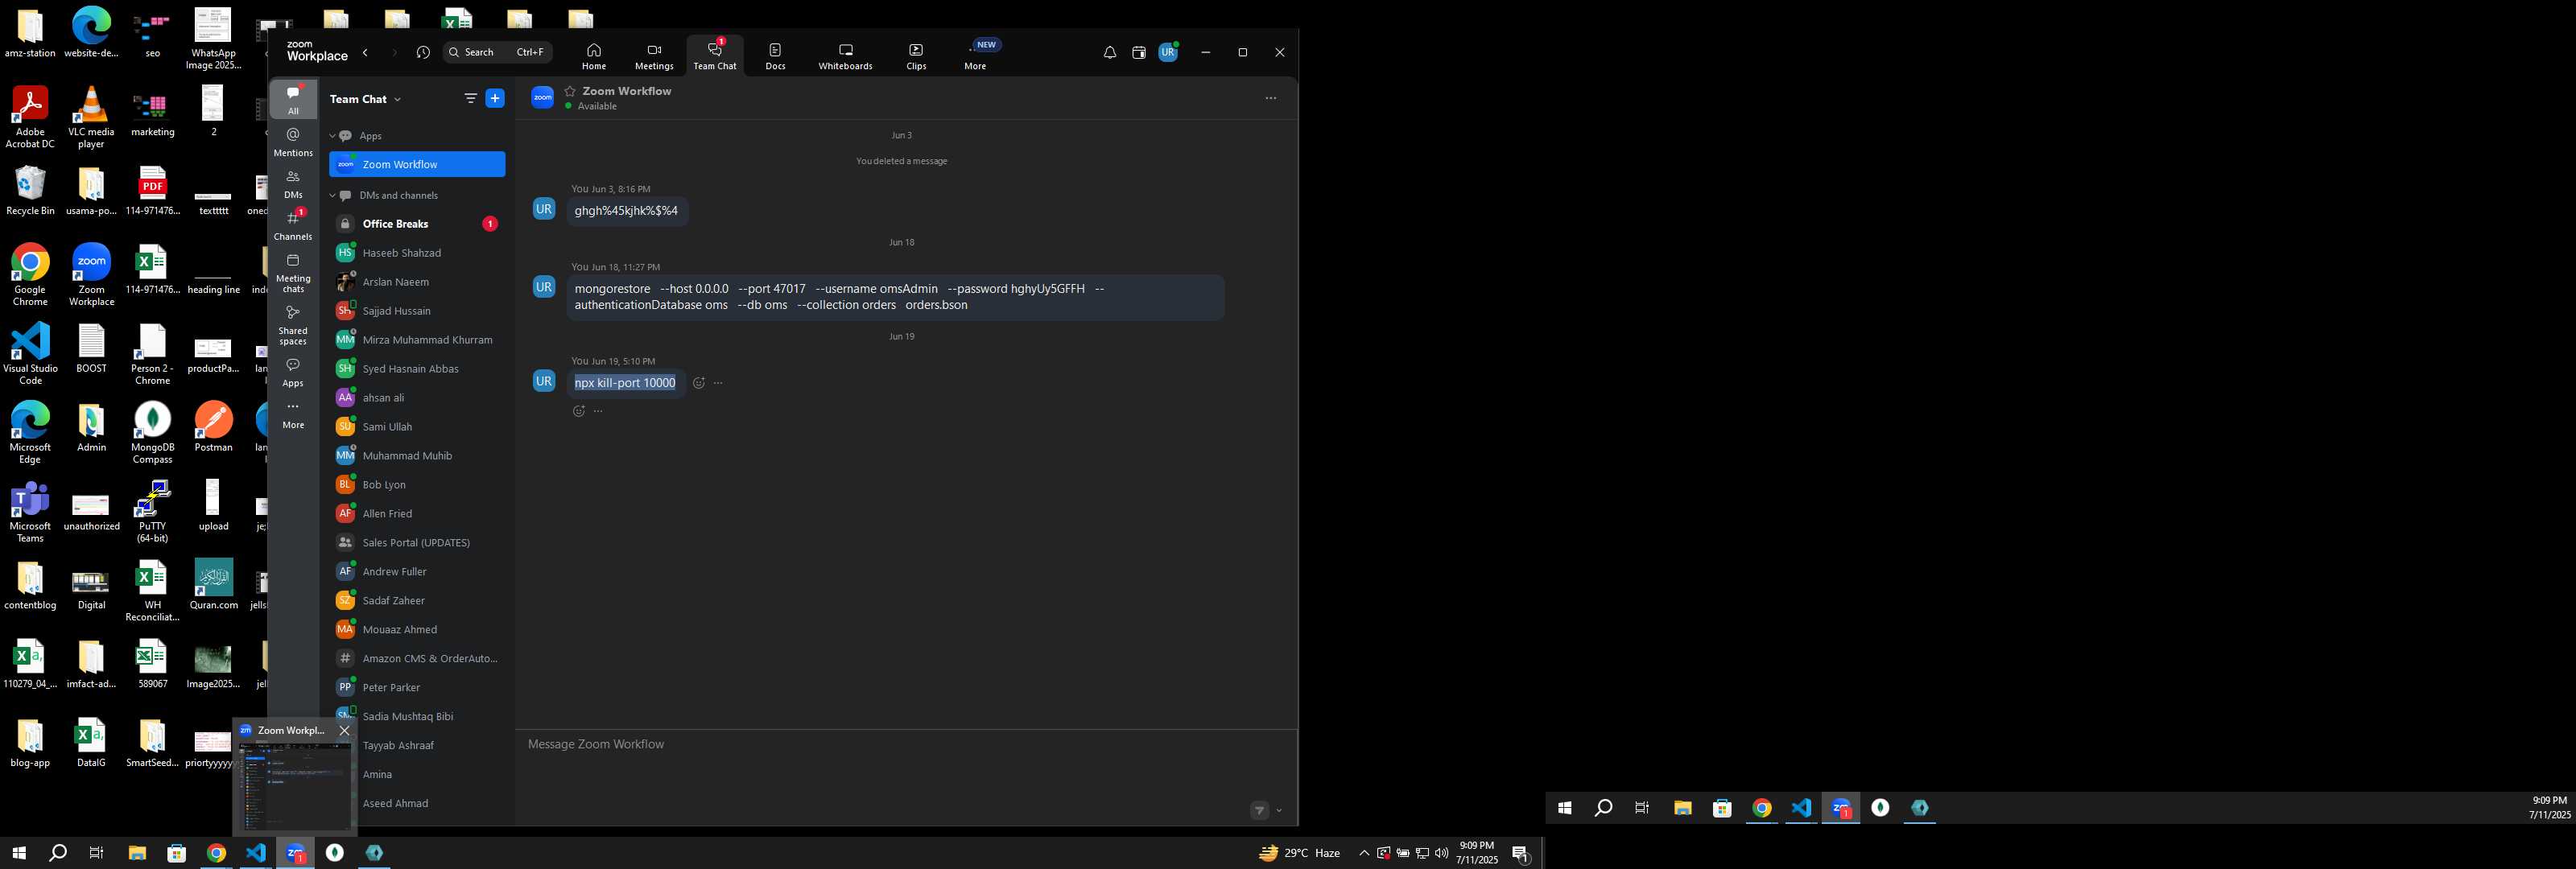The height and width of the screenshot is (869, 2576).
Task: Expand send options arrow next to send
Action: coord(1279,811)
